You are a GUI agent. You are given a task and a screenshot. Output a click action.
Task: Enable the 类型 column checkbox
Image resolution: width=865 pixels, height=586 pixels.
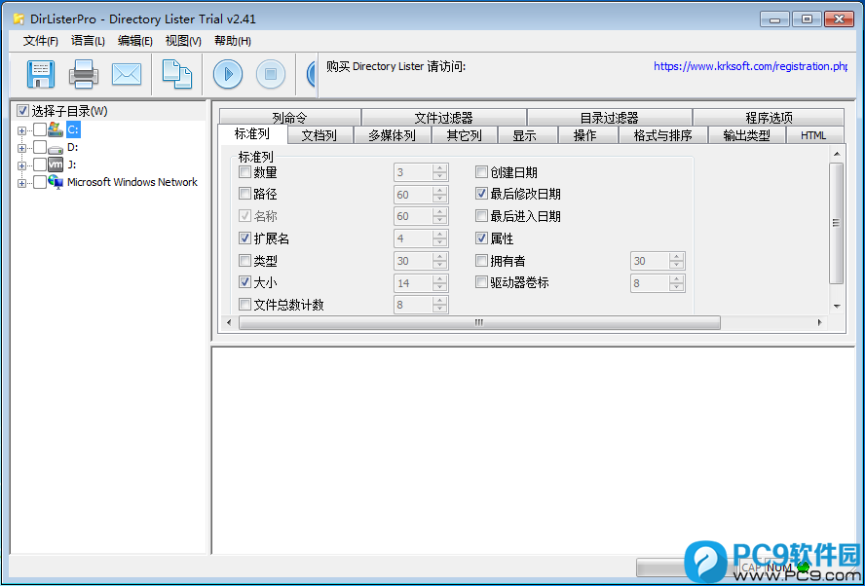(244, 260)
